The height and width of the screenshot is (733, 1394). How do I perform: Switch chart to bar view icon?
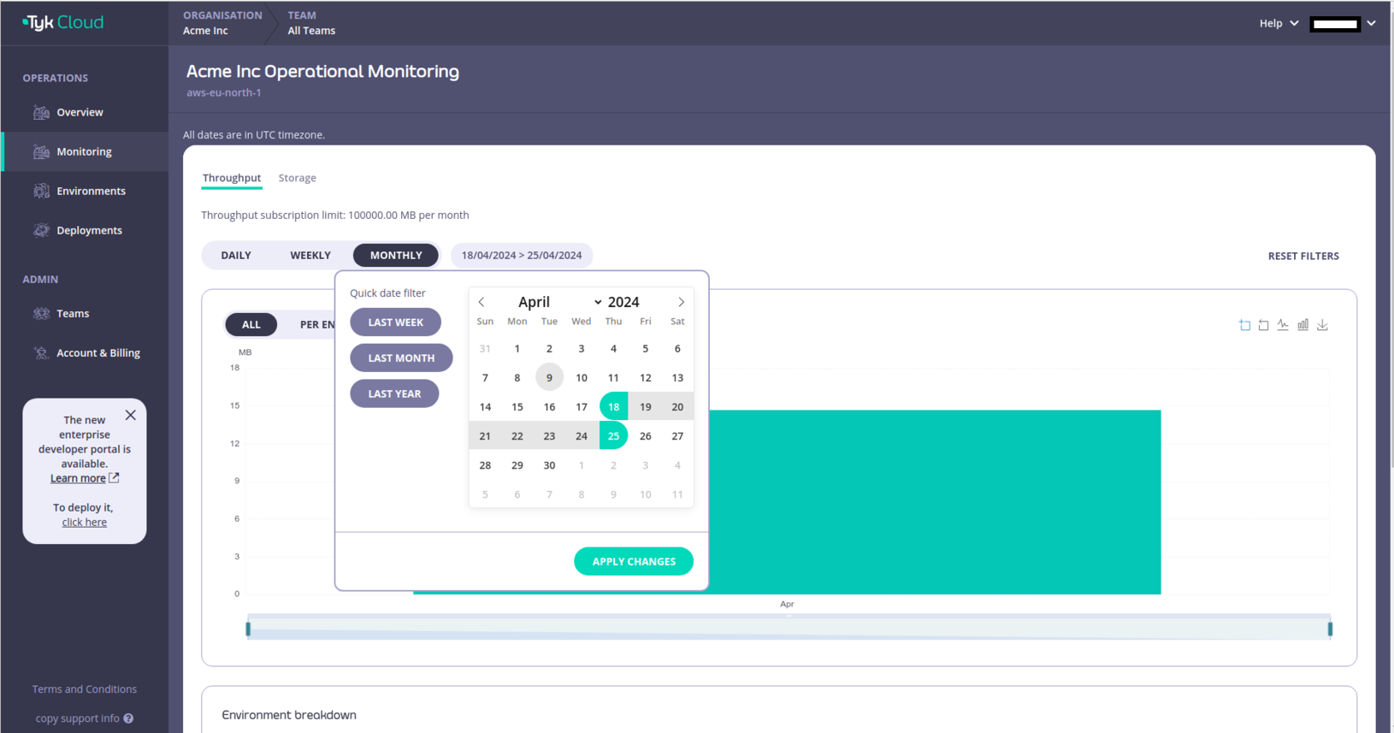click(1302, 325)
